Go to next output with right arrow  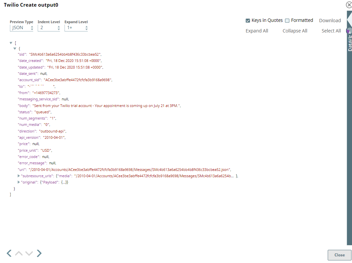[x=39, y=253]
